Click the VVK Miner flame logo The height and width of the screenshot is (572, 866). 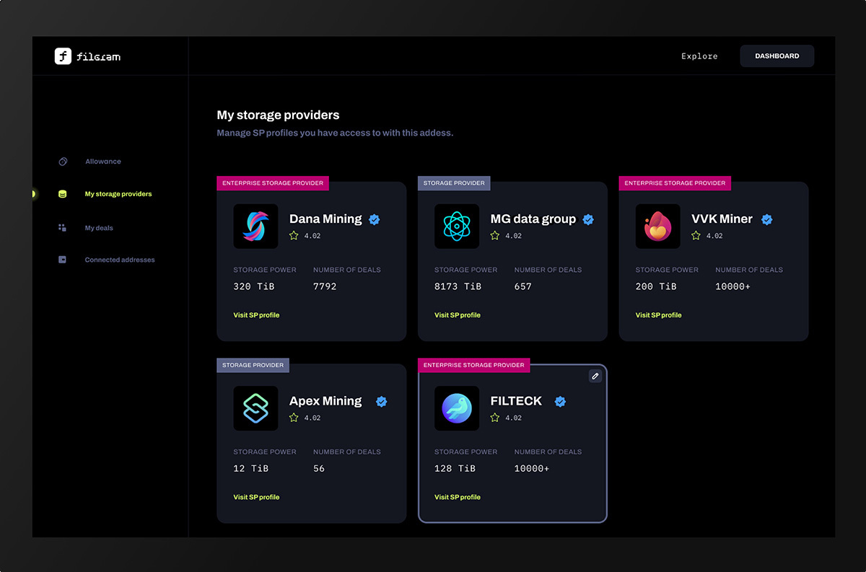coord(657,226)
